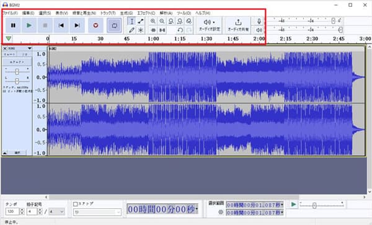Close the BGM2 track with X
The width and height of the screenshot is (372, 225).
[5, 48]
